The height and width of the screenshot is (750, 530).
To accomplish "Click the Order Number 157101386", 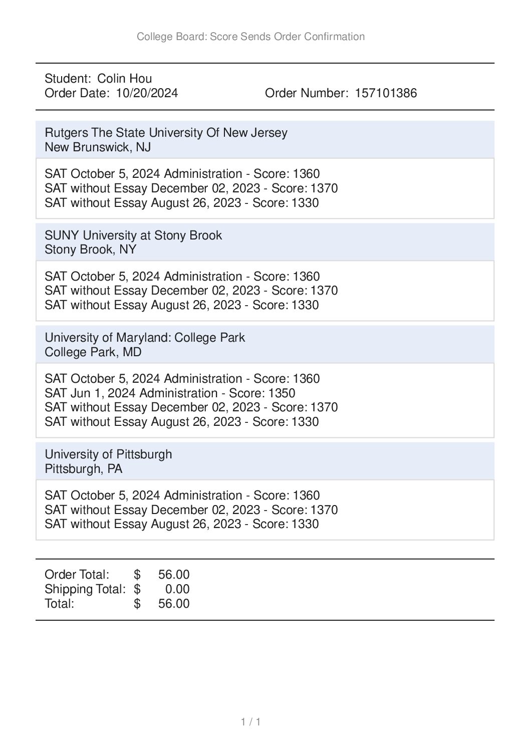I will (341, 93).
